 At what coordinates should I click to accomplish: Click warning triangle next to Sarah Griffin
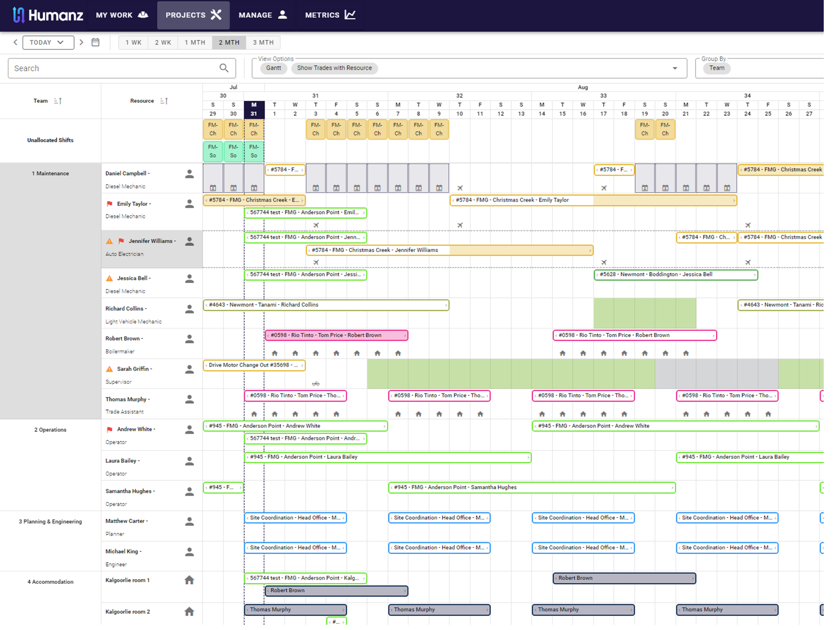pos(110,369)
